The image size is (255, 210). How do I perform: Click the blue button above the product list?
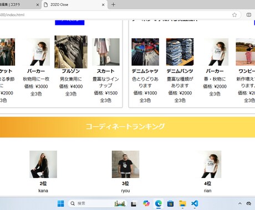[70, 22]
